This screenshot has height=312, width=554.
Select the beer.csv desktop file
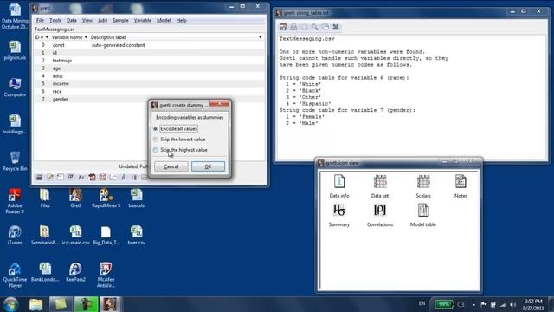point(137,235)
